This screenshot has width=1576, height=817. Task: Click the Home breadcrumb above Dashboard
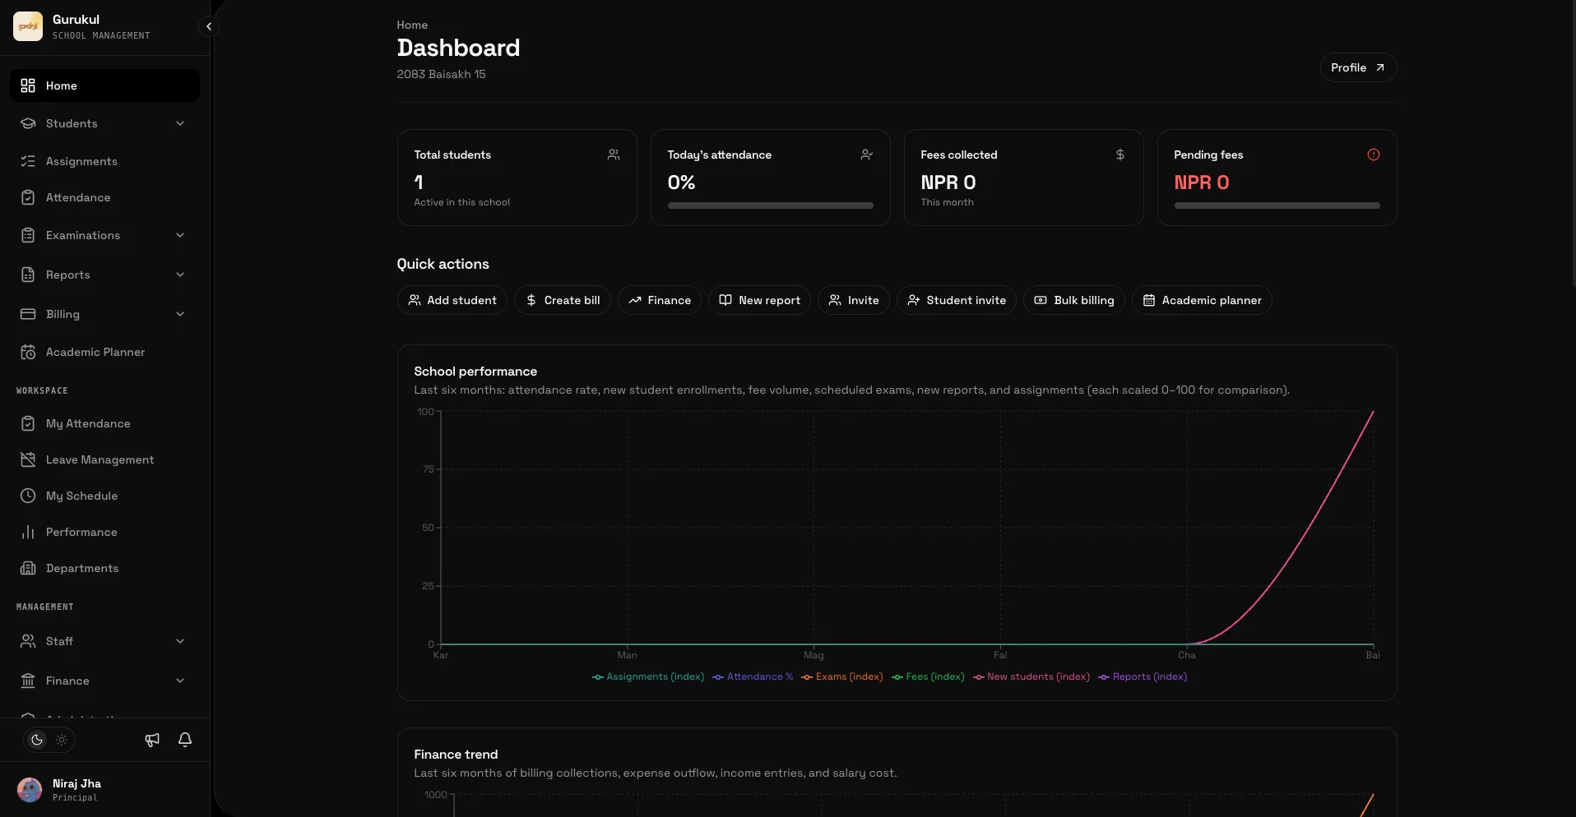[x=412, y=25]
